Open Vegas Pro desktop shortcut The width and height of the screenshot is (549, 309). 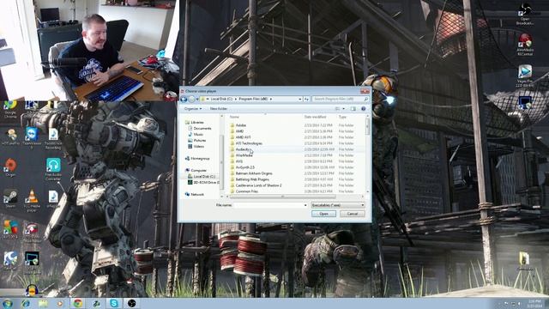(525, 76)
